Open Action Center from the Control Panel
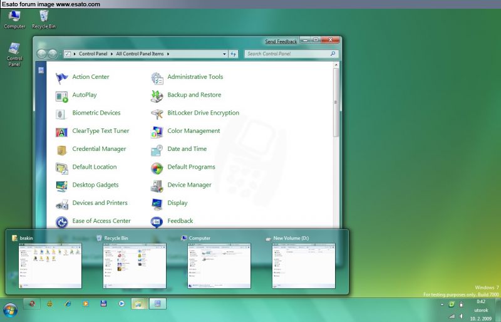This screenshot has width=501, height=322. pos(90,77)
